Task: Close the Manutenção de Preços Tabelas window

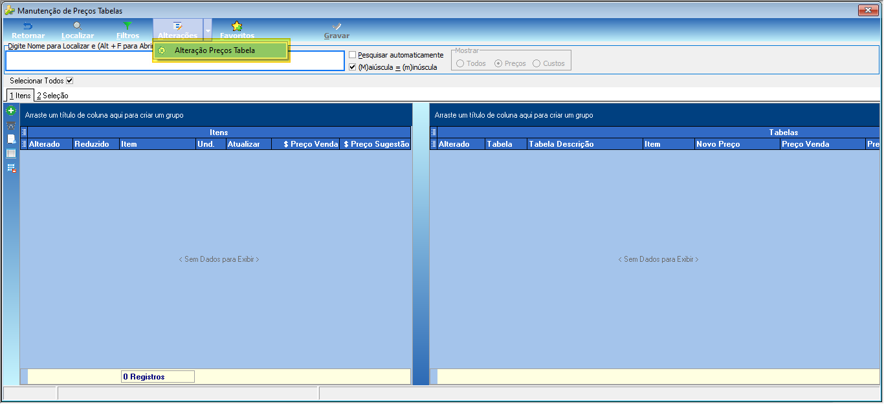Action: 868,10
